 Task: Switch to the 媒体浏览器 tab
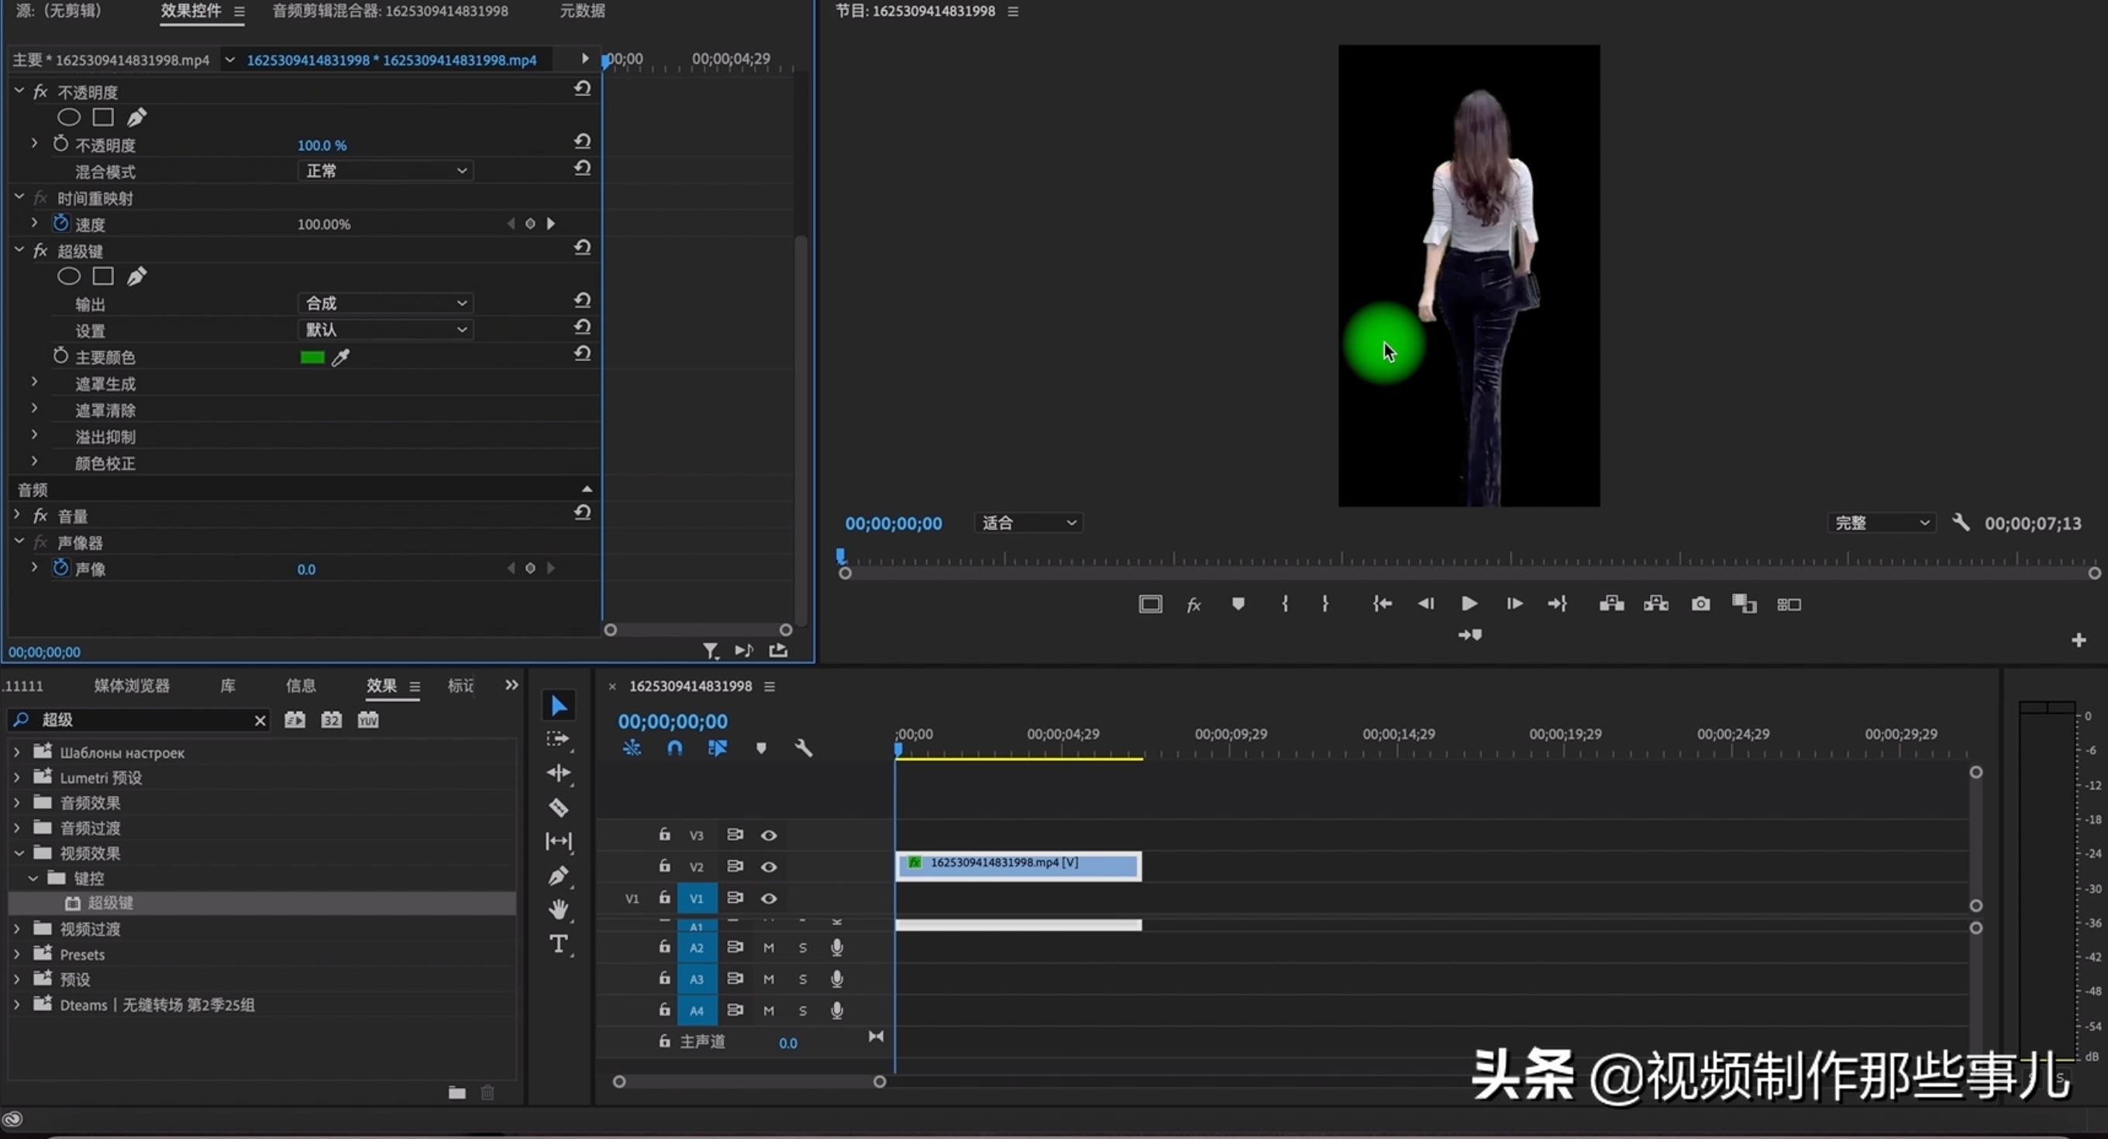(x=131, y=686)
